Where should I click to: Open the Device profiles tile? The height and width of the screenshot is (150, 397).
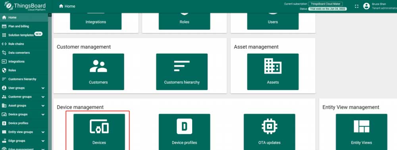click(x=184, y=132)
